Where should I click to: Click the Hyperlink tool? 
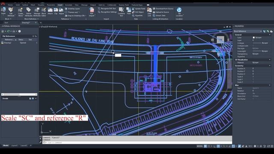click(137, 15)
